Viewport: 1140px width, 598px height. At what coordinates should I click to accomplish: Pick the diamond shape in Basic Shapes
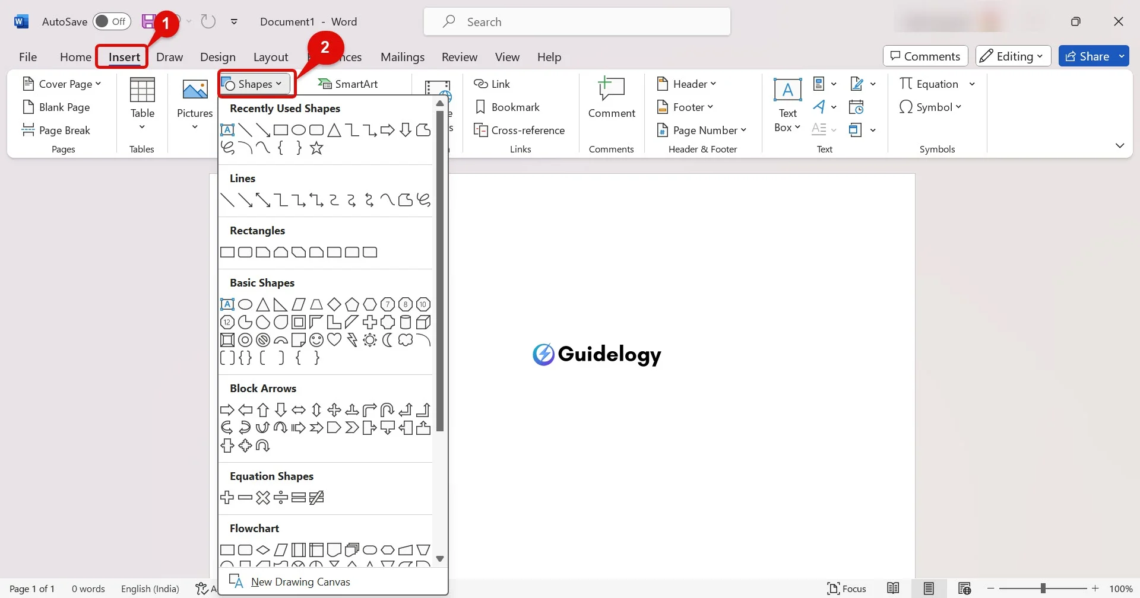pyautogui.click(x=334, y=304)
